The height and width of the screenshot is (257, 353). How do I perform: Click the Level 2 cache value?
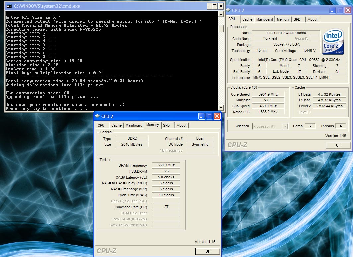tap(329, 106)
